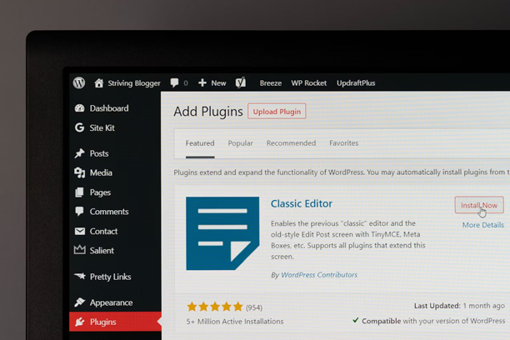This screenshot has width=510, height=340.
Task: Click the Comments speech bubble sidebar icon
Action: [x=79, y=212]
